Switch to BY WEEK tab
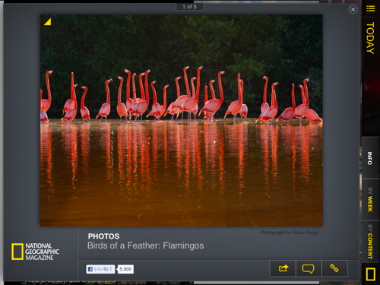Image resolution: width=380 pixels, height=285 pixels. [x=370, y=200]
